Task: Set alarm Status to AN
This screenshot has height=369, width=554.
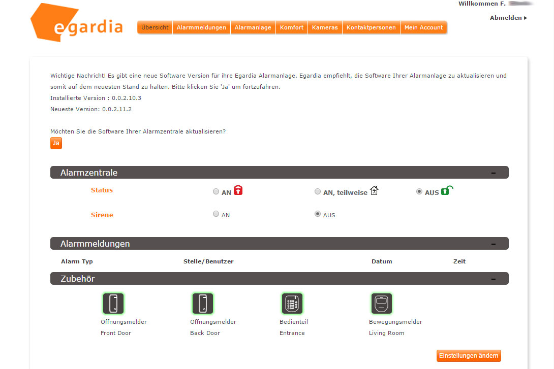Action: [x=216, y=192]
